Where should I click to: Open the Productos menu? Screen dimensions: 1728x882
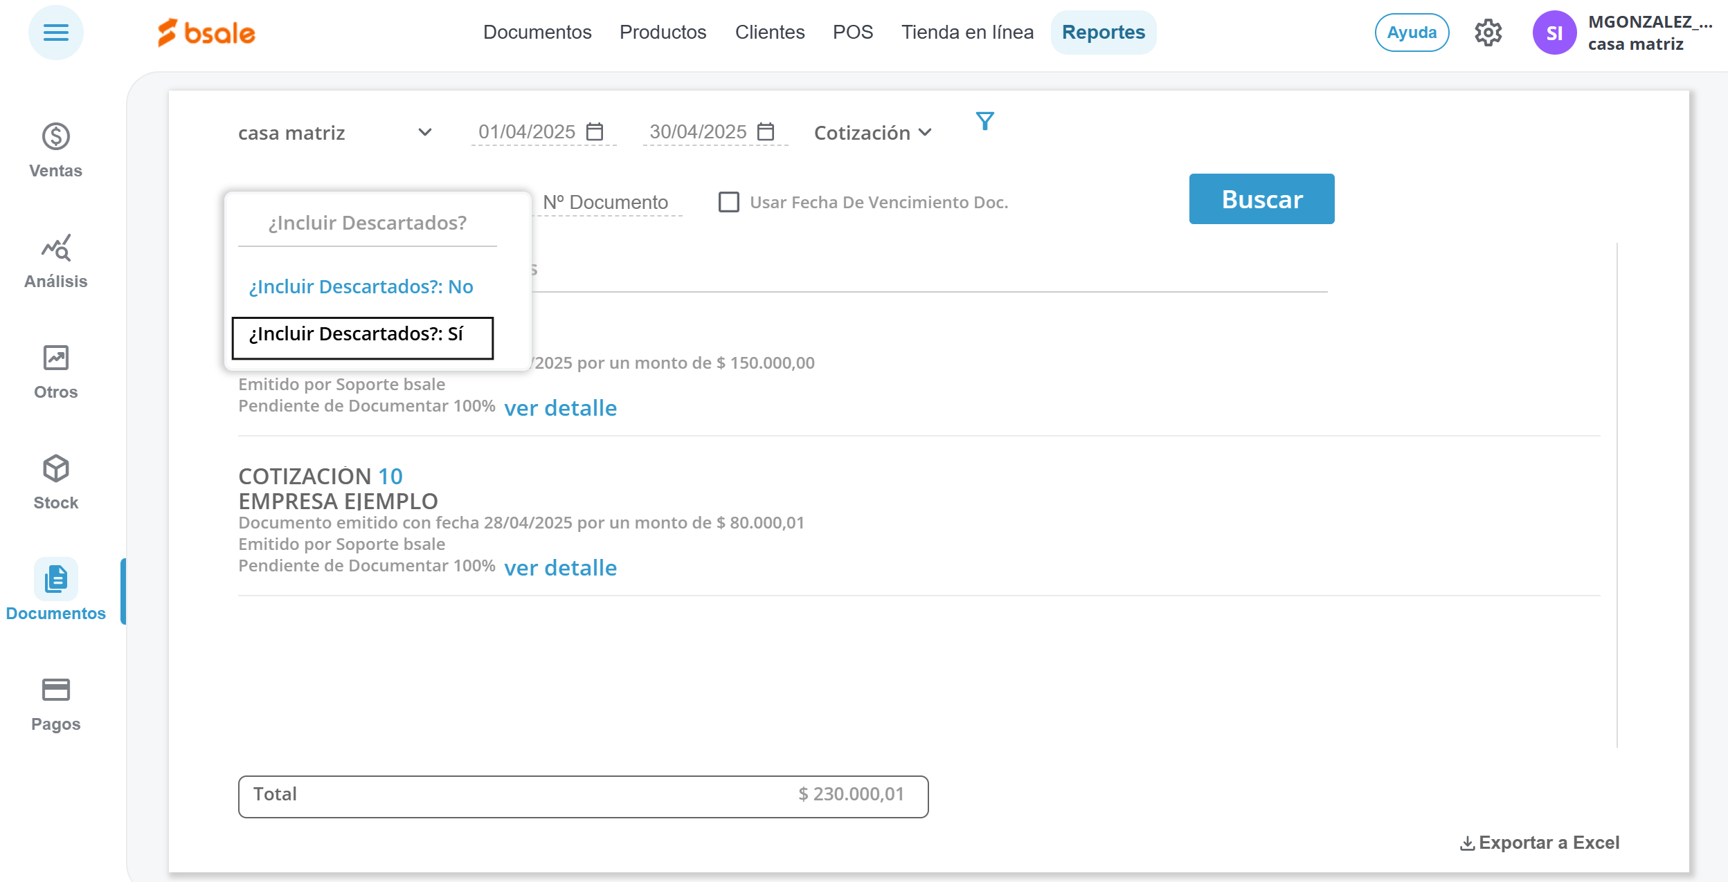663,33
